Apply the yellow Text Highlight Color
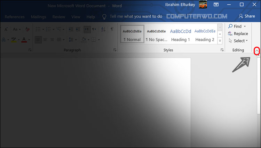The image size is (261, 148). tap(14, 40)
